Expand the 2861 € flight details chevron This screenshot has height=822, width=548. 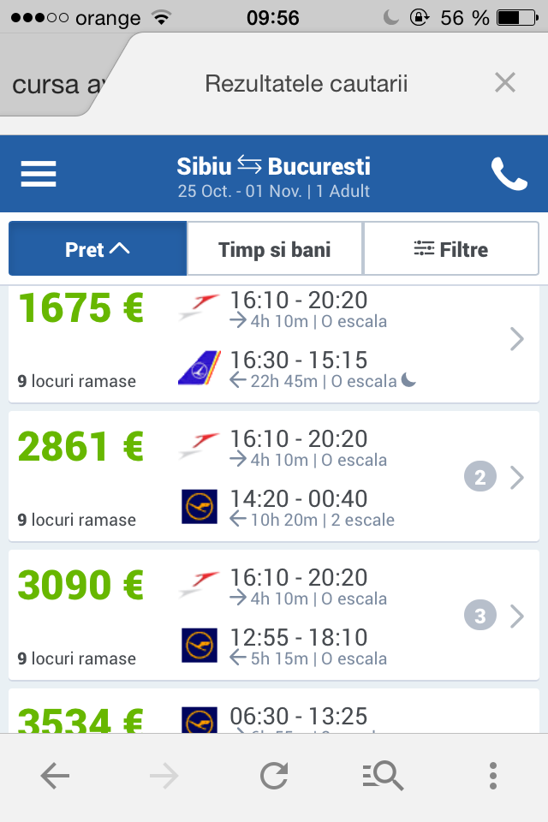tap(516, 477)
